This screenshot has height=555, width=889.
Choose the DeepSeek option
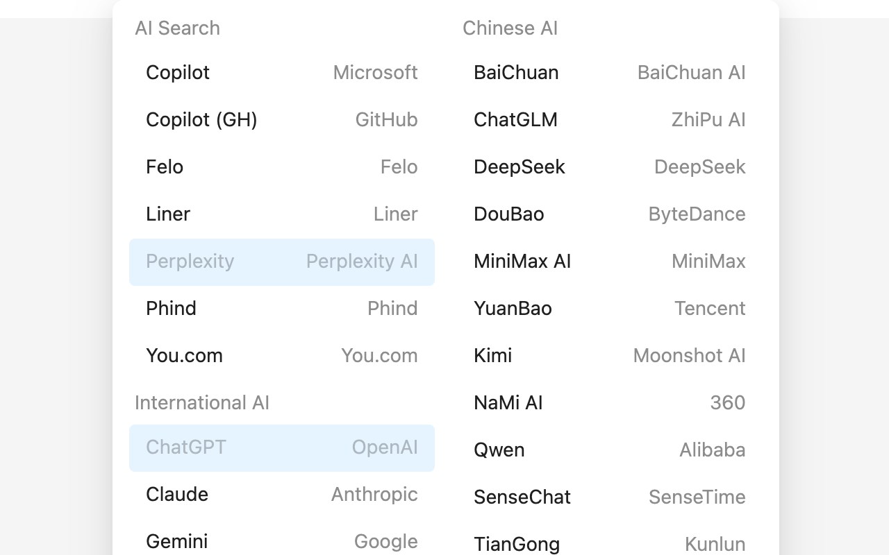click(x=610, y=167)
